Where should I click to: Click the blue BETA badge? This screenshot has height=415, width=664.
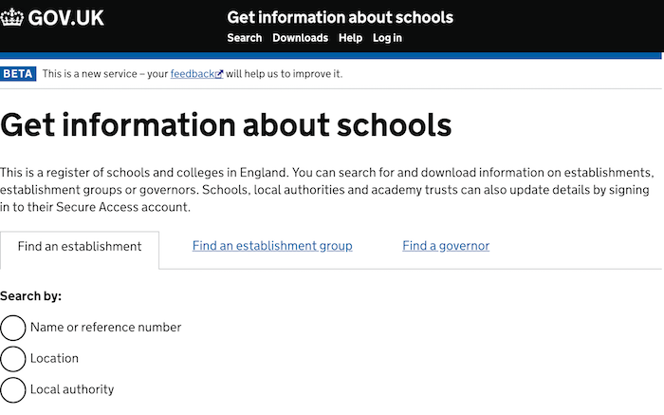pyautogui.click(x=18, y=74)
